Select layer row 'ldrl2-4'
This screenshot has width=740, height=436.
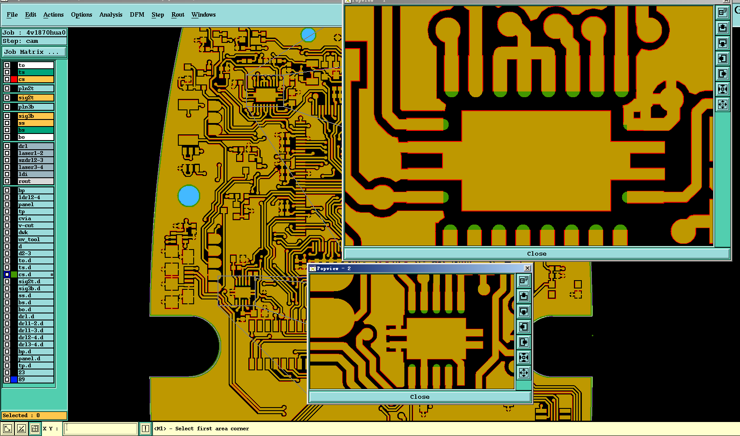(x=35, y=197)
